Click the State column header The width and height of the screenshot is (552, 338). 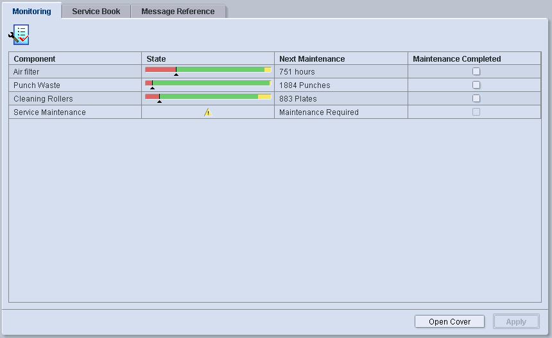[x=207, y=58]
